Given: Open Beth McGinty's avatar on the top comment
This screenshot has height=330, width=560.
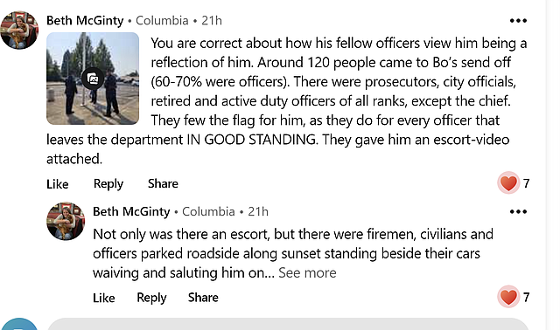Looking at the screenshot, I should pyautogui.click(x=19, y=31).
